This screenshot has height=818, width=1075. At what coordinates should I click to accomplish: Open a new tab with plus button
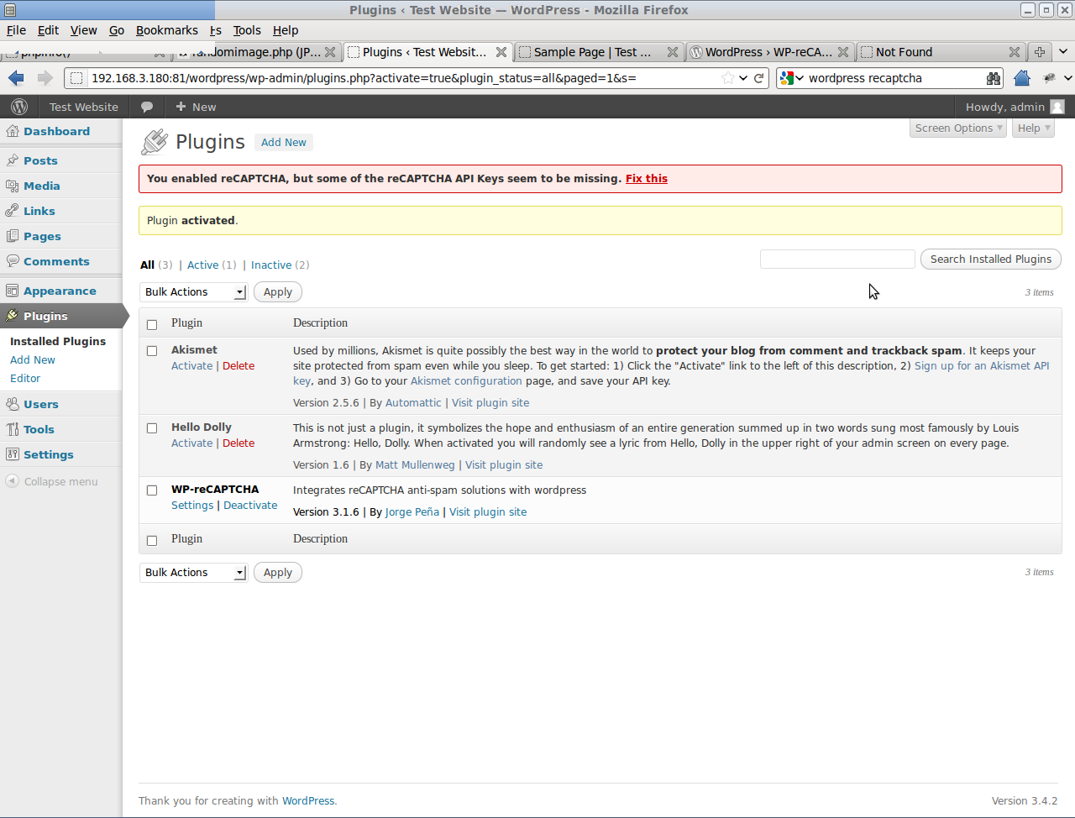point(1040,52)
